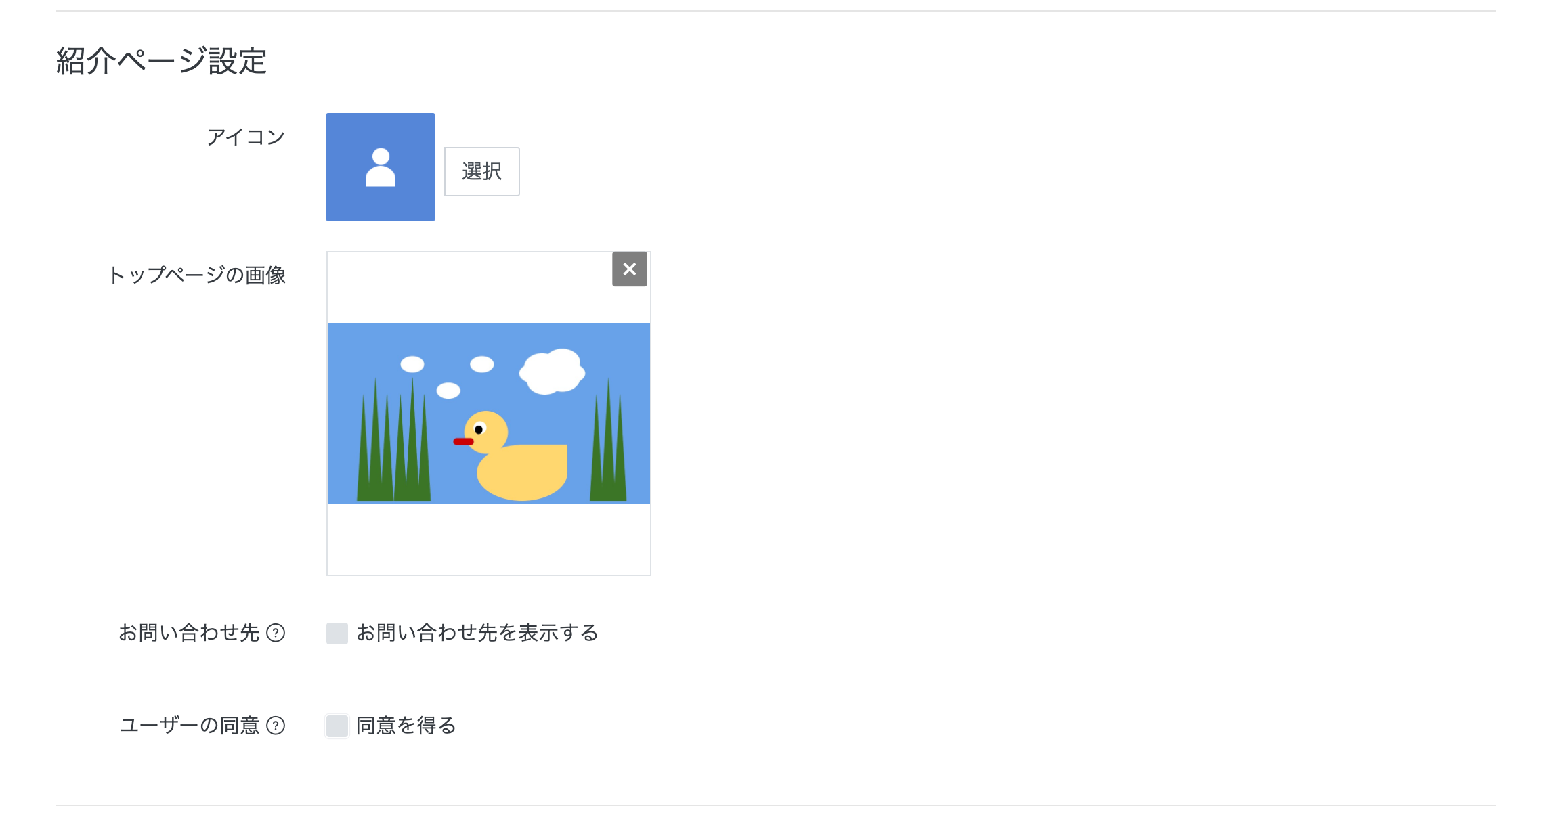The image size is (1554, 821).
Task: Click the large white cloud in preview
Action: [x=553, y=371]
